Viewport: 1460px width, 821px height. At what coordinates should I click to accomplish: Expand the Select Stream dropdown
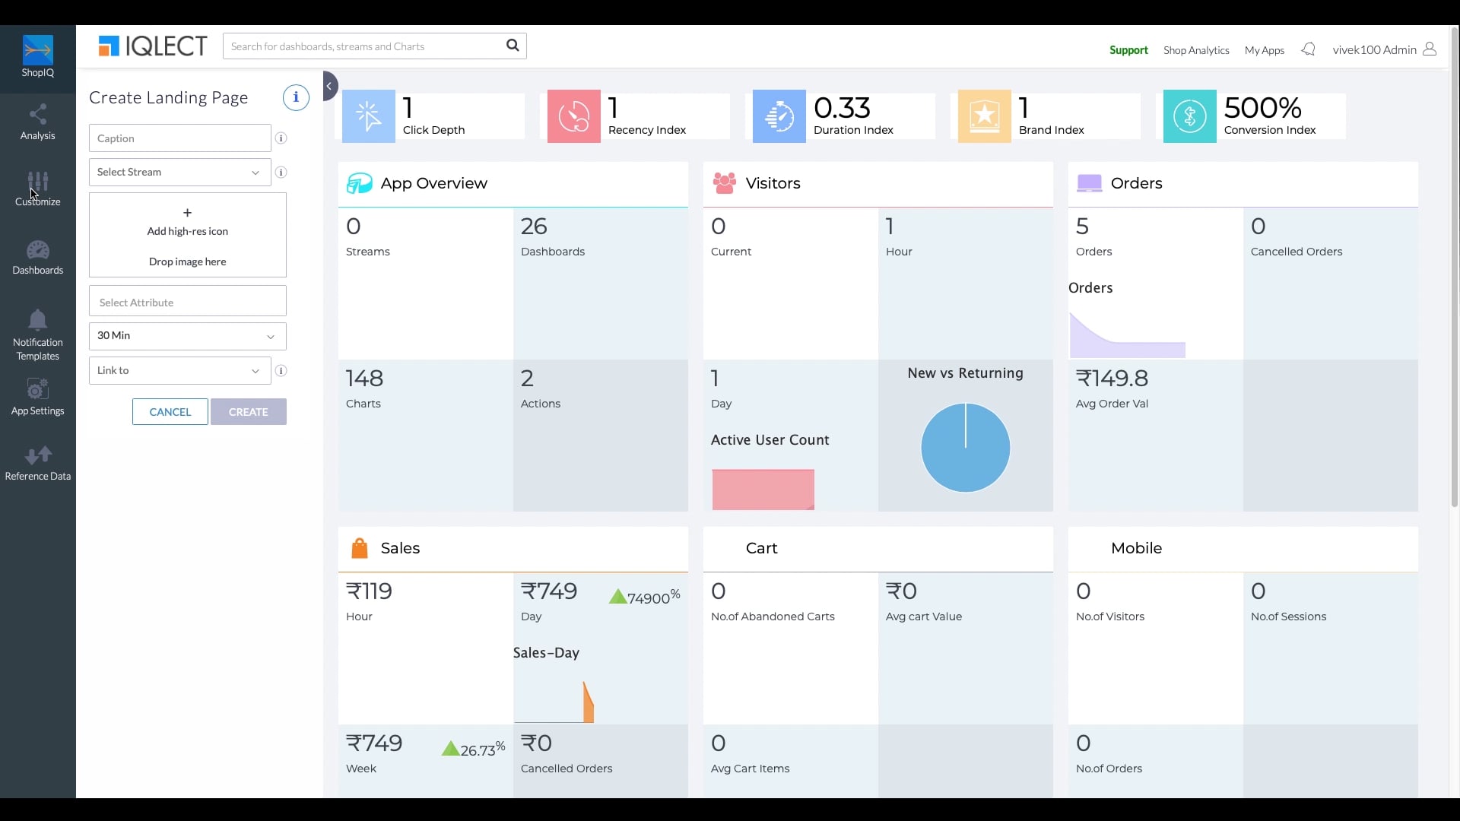180,173
